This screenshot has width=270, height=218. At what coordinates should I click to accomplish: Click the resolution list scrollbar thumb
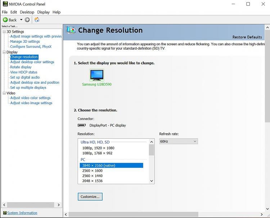tap(152, 150)
